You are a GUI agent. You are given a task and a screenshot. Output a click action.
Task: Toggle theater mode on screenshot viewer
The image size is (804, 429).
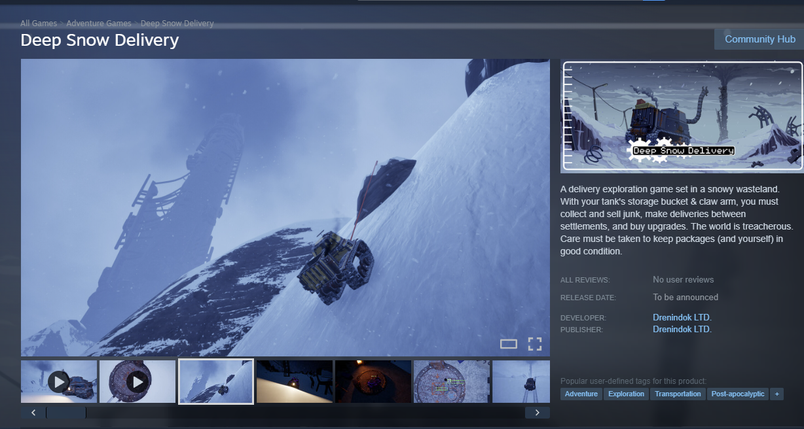click(x=509, y=344)
